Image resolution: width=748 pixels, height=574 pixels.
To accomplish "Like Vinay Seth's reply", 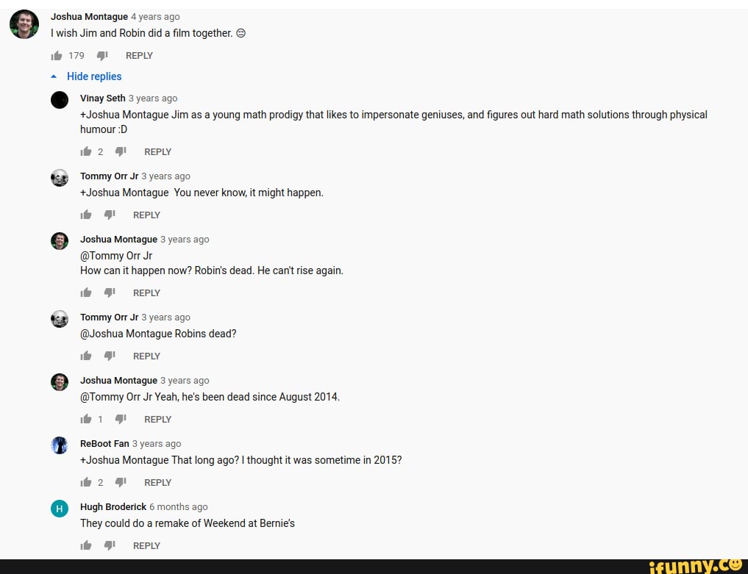I will click(86, 151).
